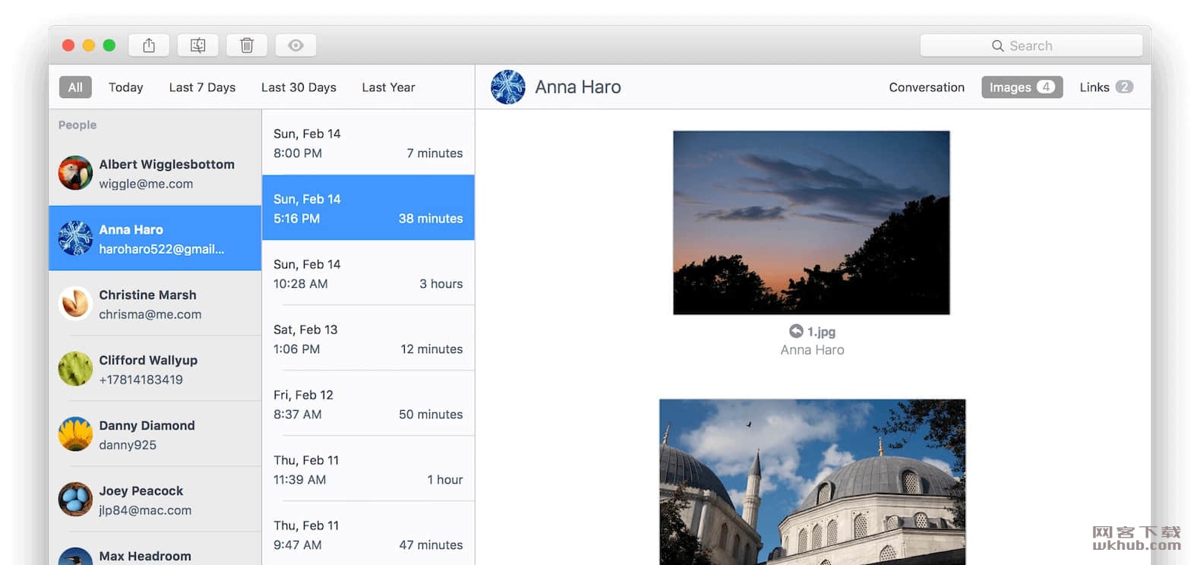Open the Links tab
Screen dimensions: 1200x565
pos(1106,87)
